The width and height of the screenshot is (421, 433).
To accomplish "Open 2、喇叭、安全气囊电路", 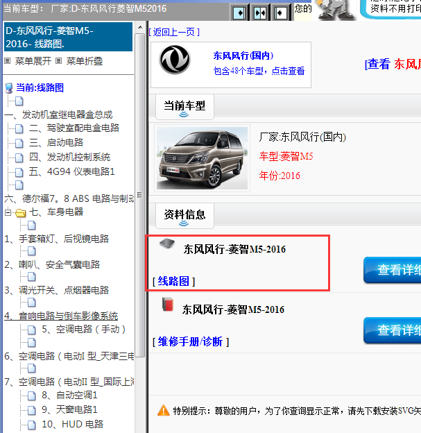I will point(52,264).
